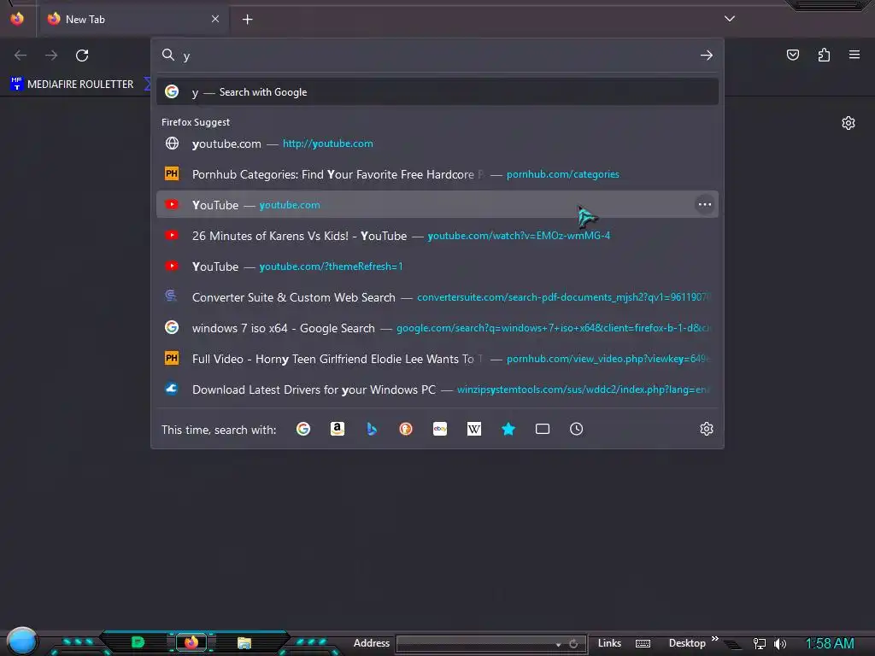Search this time with eBay

(440, 429)
